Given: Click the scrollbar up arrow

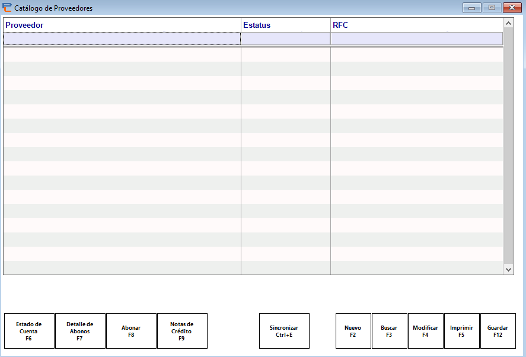Looking at the screenshot, I should [508, 23].
